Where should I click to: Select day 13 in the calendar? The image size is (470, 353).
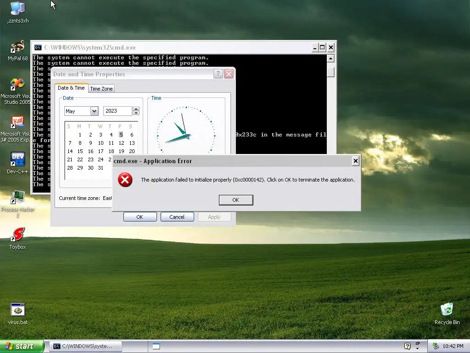tap(132, 143)
